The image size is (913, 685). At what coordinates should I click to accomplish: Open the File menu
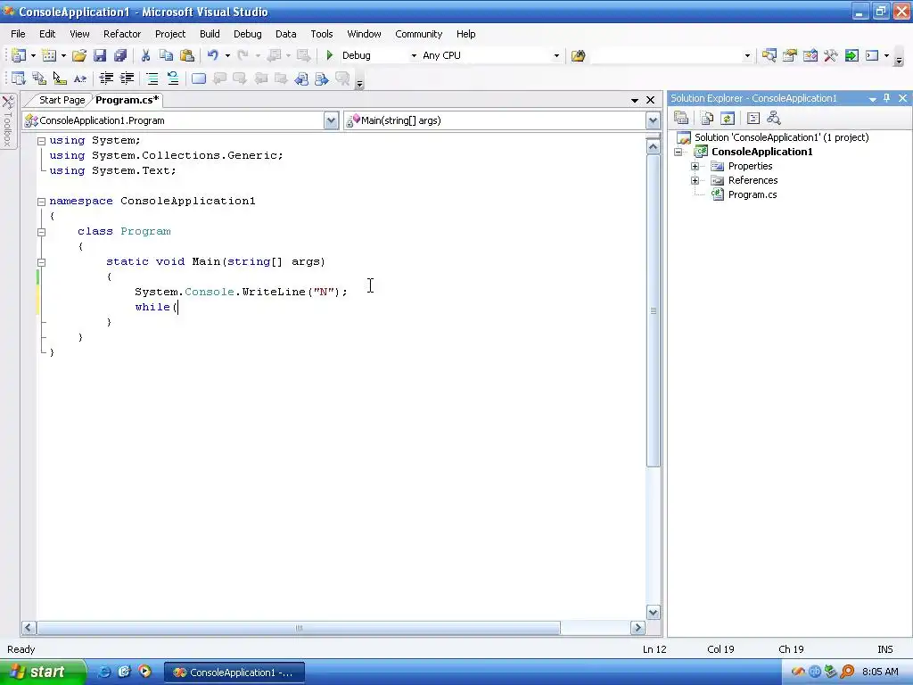click(x=18, y=34)
